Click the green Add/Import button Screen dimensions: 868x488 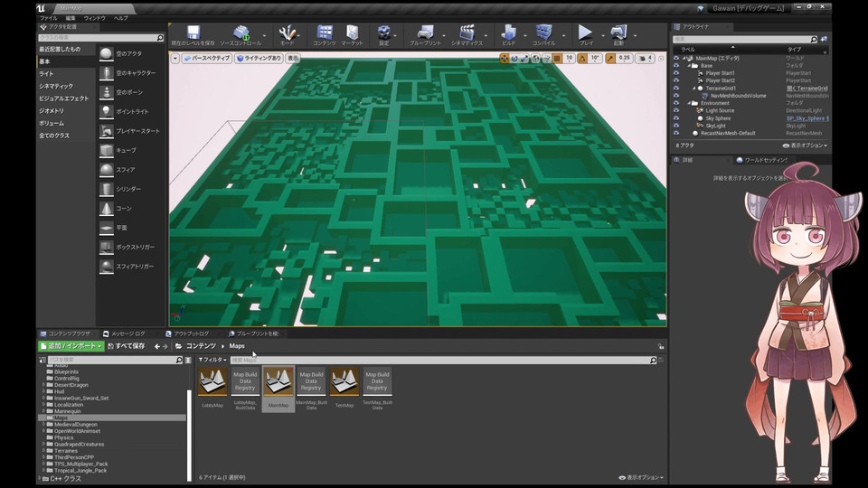[x=71, y=346]
